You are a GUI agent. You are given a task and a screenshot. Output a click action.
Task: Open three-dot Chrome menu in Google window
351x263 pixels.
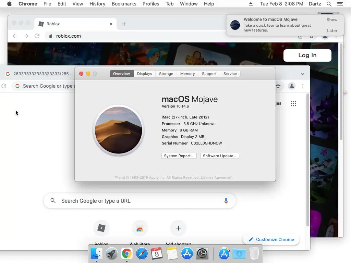coord(303,86)
